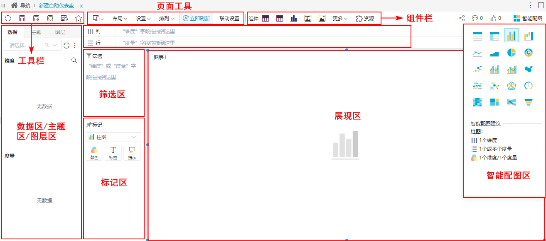Screen dimensions: 546x241
Task: Select the relationship network chart type
Action: pos(494,86)
